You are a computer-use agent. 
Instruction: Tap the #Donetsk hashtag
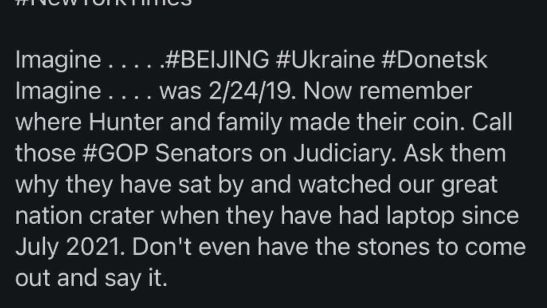pyautogui.click(x=434, y=60)
